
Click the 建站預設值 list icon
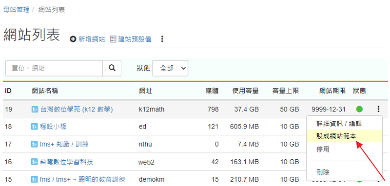coord(113,39)
